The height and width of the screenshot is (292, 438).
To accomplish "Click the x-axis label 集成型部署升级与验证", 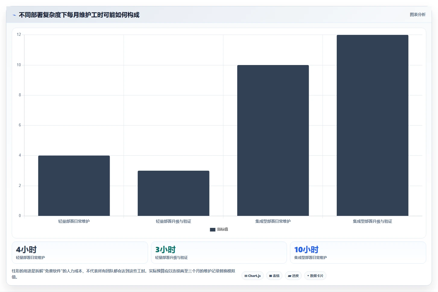I will coord(372,221).
